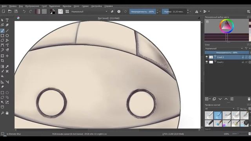Undo the last action
The width and height of the screenshot is (251, 141).
pos(24,11)
